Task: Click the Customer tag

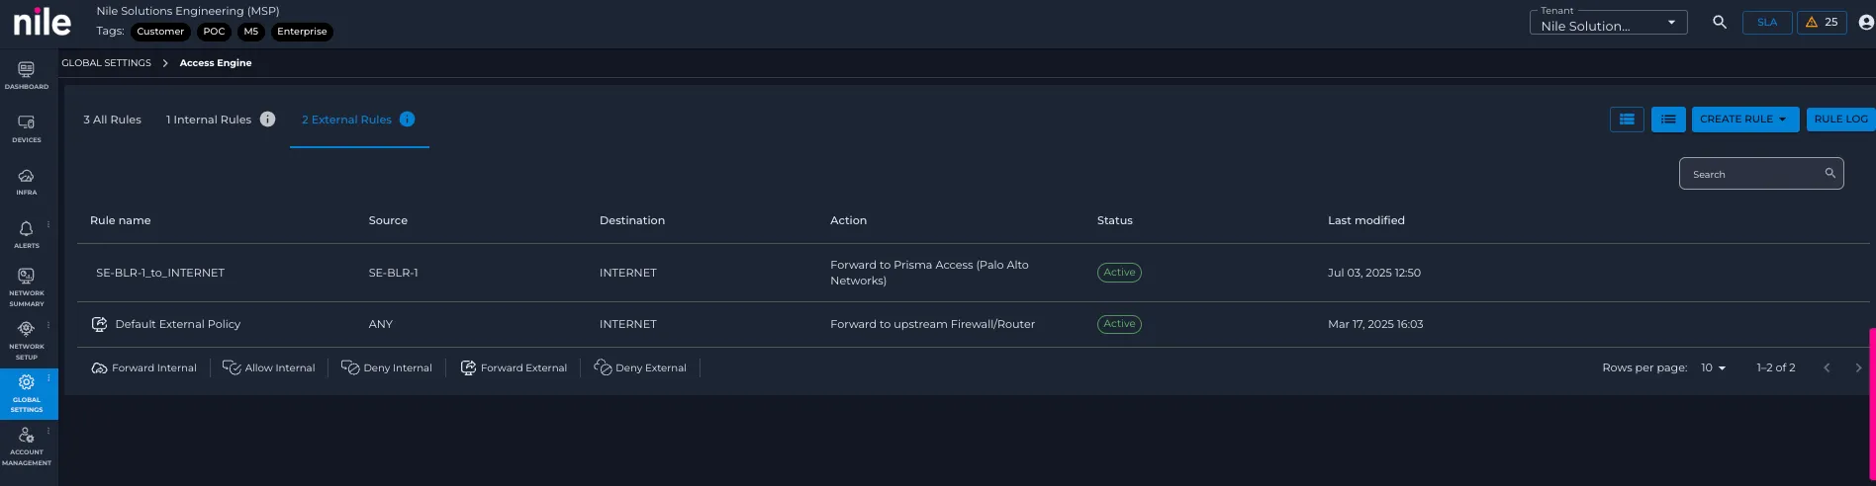Action: pyautogui.click(x=160, y=32)
